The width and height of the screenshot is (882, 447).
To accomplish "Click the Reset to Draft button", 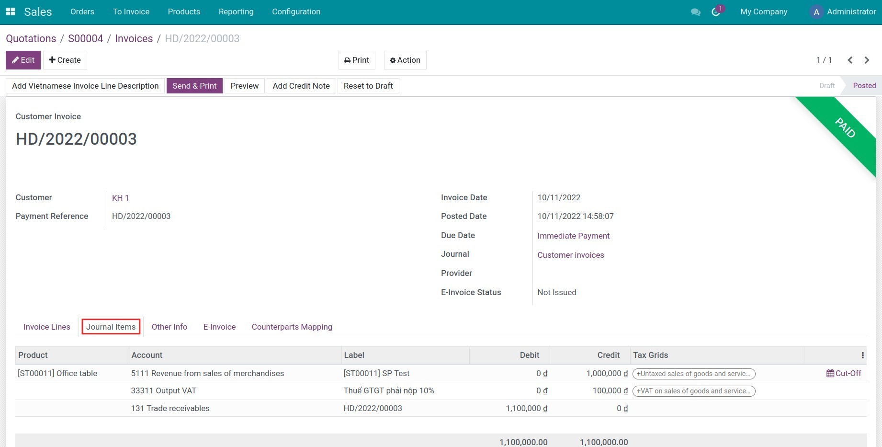I will coord(368,85).
